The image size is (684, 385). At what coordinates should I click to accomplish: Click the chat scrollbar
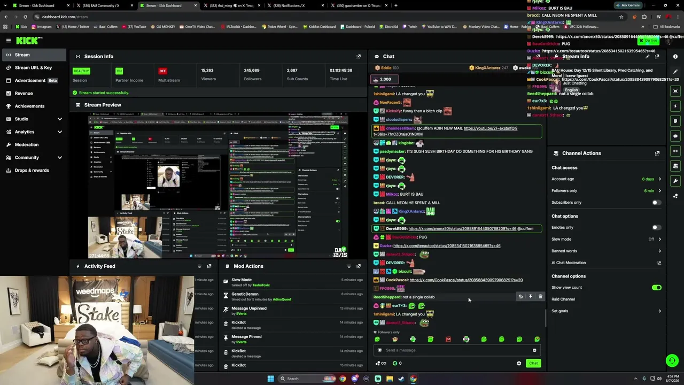pos(545,318)
